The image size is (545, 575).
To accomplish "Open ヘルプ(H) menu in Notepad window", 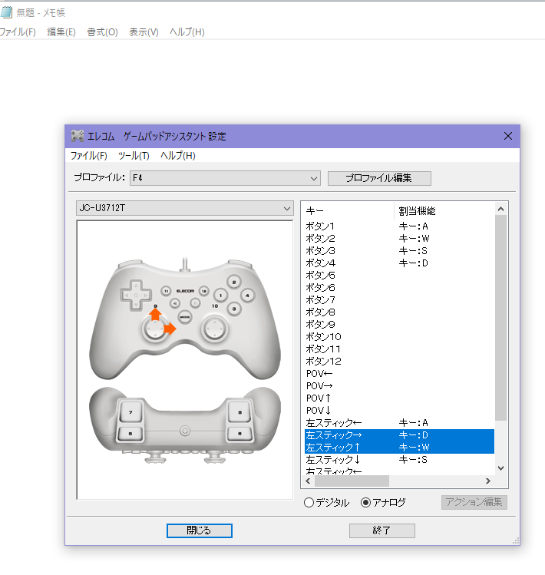I will coord(187,32).
